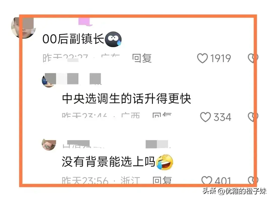Screen dimensions: 272x200
Task: Click the sweating black emoji
Action: tap(113, 39)
